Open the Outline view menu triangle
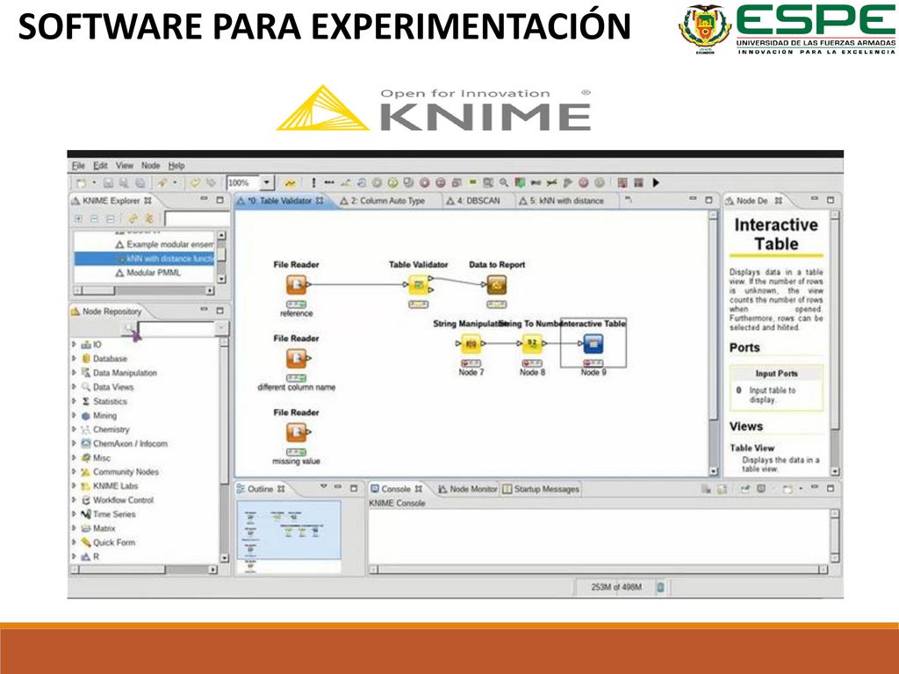 (323, 487)
